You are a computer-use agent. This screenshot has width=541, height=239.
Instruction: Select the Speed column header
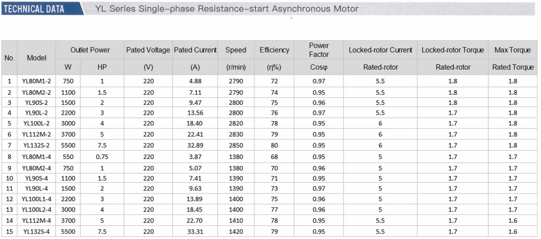point(236,50)
